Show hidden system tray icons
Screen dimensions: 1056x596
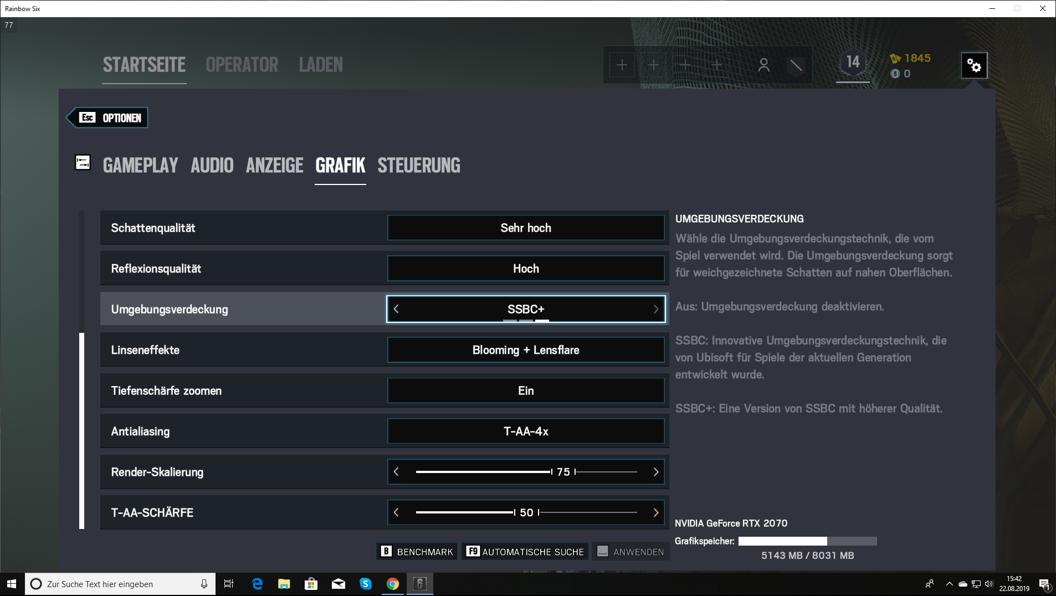pos(949,584)
